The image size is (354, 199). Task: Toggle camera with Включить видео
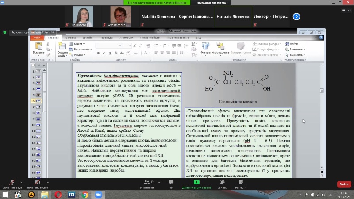[37, 182]
